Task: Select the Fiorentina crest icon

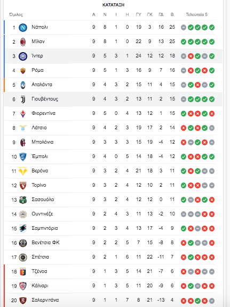Action: [x=23, y=113]
